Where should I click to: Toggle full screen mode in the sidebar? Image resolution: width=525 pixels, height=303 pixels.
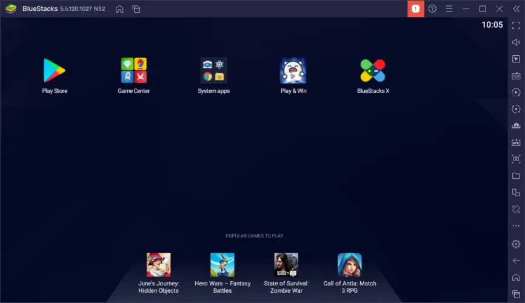tap(516, 25)
